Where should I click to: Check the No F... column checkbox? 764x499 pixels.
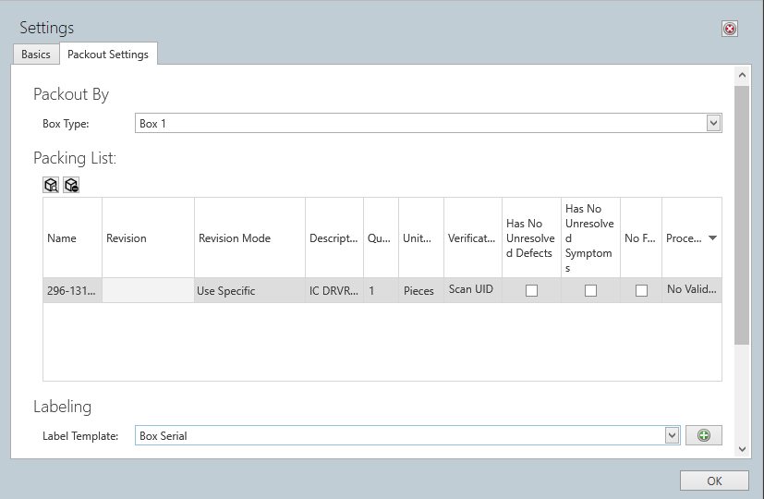click(641, 290)
